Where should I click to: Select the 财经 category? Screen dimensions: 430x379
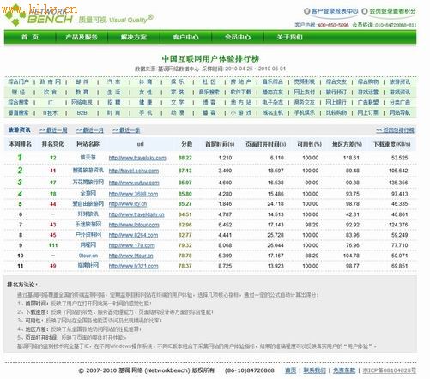(x=19, y=93)
